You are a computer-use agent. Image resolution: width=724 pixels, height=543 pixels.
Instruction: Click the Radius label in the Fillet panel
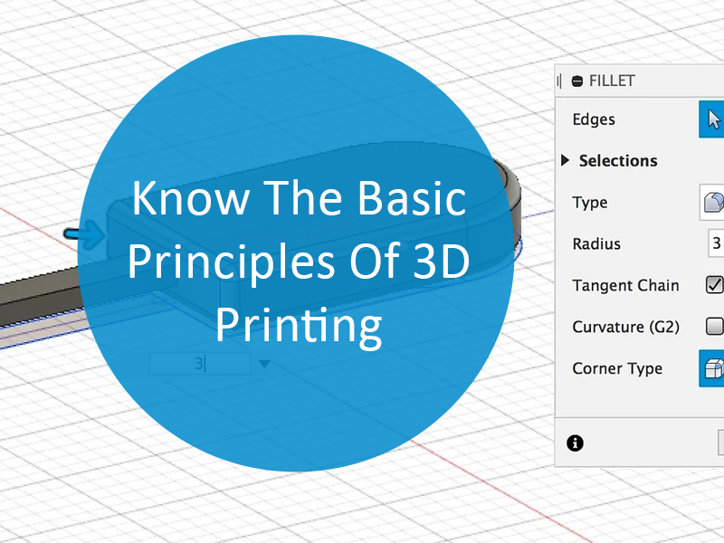(x=596, y=244)
